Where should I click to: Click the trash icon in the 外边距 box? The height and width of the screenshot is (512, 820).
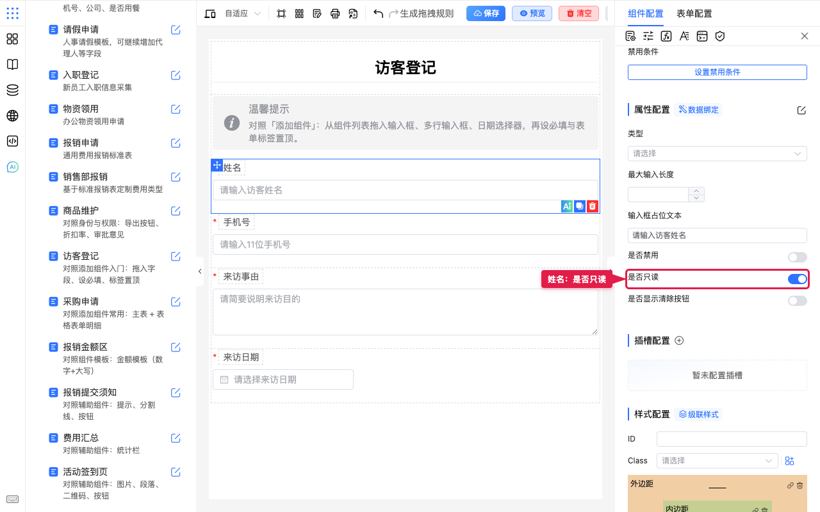799,486
